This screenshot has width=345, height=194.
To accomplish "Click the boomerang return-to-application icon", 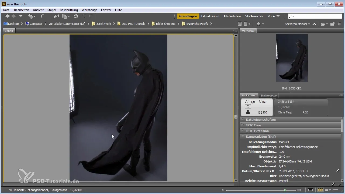I will coord(42,16).
